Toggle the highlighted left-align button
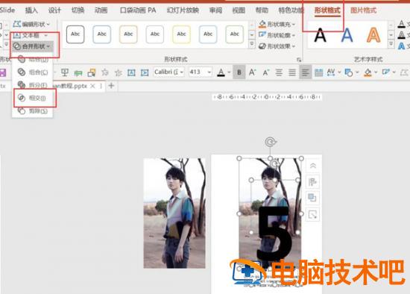 [x=305, y=72]
